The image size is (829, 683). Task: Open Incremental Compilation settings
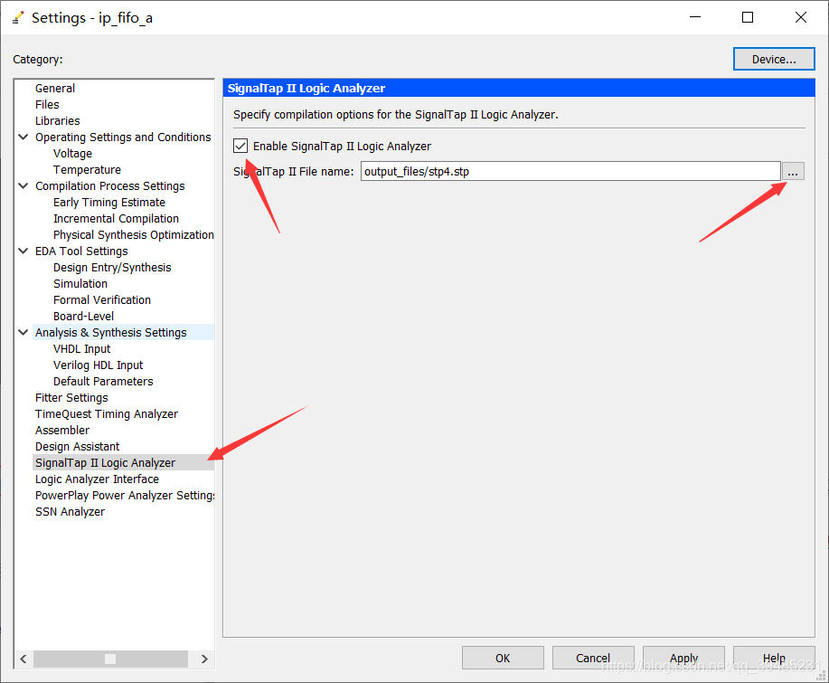116,219
